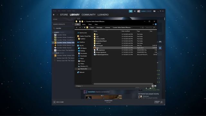This screenshot has width=206, height=116.
Task: Open Windows (C:) drive
Action: click(83, 66)
